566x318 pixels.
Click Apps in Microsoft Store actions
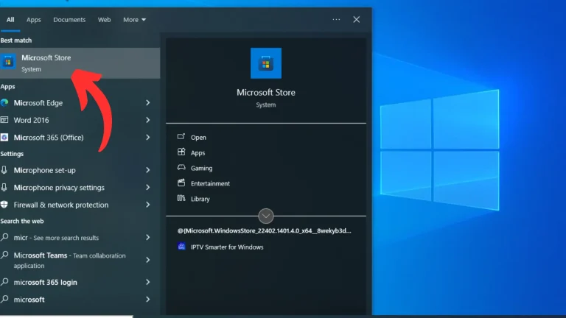[x=198, y=153]
